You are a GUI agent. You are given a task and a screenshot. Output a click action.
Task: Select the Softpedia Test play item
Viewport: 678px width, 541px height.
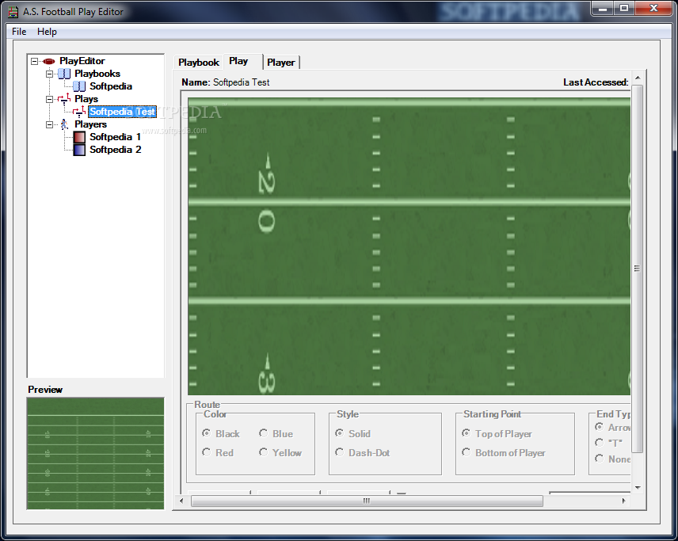(x=122, y=112)
